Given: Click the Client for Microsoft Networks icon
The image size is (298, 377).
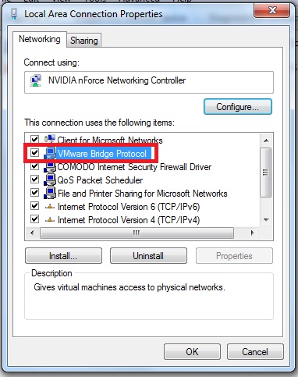Looking at the screenshot, I should 50,139.
